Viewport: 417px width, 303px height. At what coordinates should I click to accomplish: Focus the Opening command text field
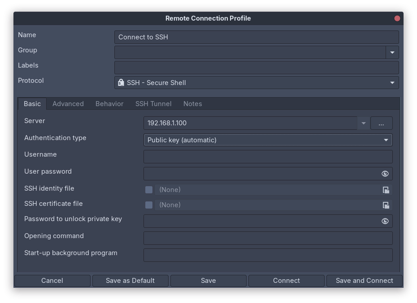click(x=268, y=238)
